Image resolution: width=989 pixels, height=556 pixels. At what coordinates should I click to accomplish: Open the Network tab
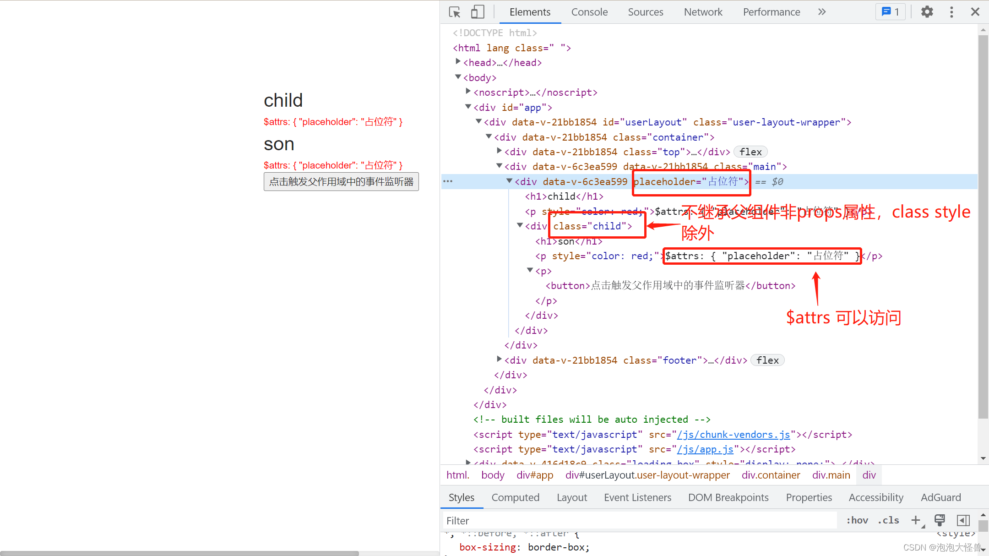pos(703,12)
